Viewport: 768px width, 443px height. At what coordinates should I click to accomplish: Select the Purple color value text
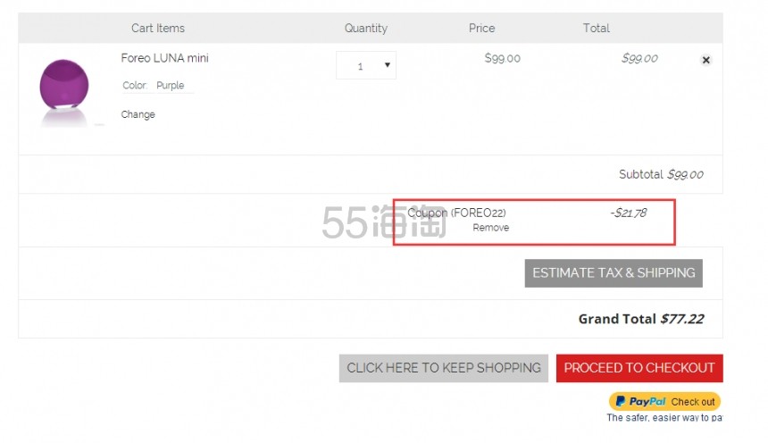[x=170, y=85]
